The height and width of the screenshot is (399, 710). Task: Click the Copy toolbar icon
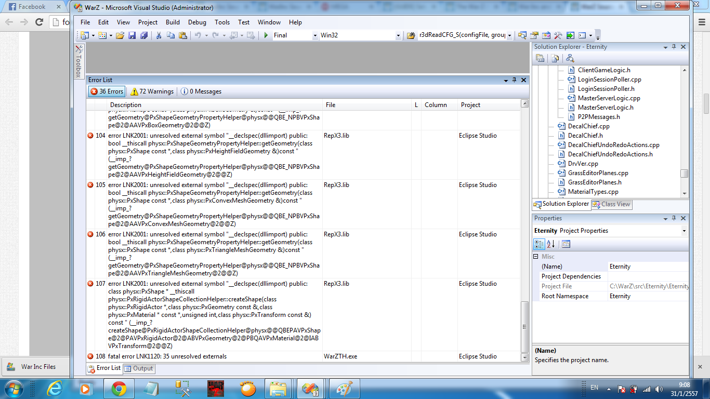pyautogui.click(x=170, y=35)
